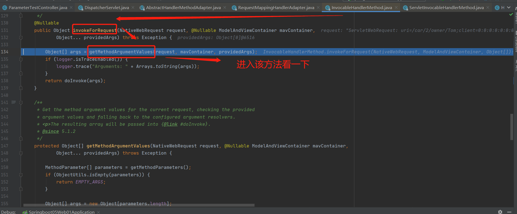Image resolution: width=517 pixels, height=214 pixels.
Task: Hide the Debug tool window
Action: coord(509,212)
